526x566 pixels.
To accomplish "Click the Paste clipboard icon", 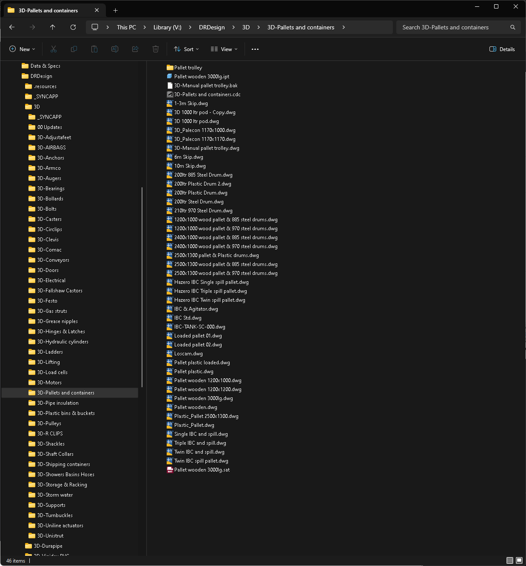I will (94, 49).
